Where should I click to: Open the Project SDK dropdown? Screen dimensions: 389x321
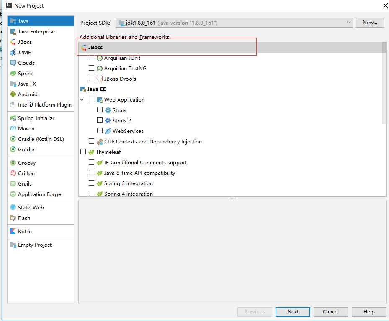click(x=234, y=23)
